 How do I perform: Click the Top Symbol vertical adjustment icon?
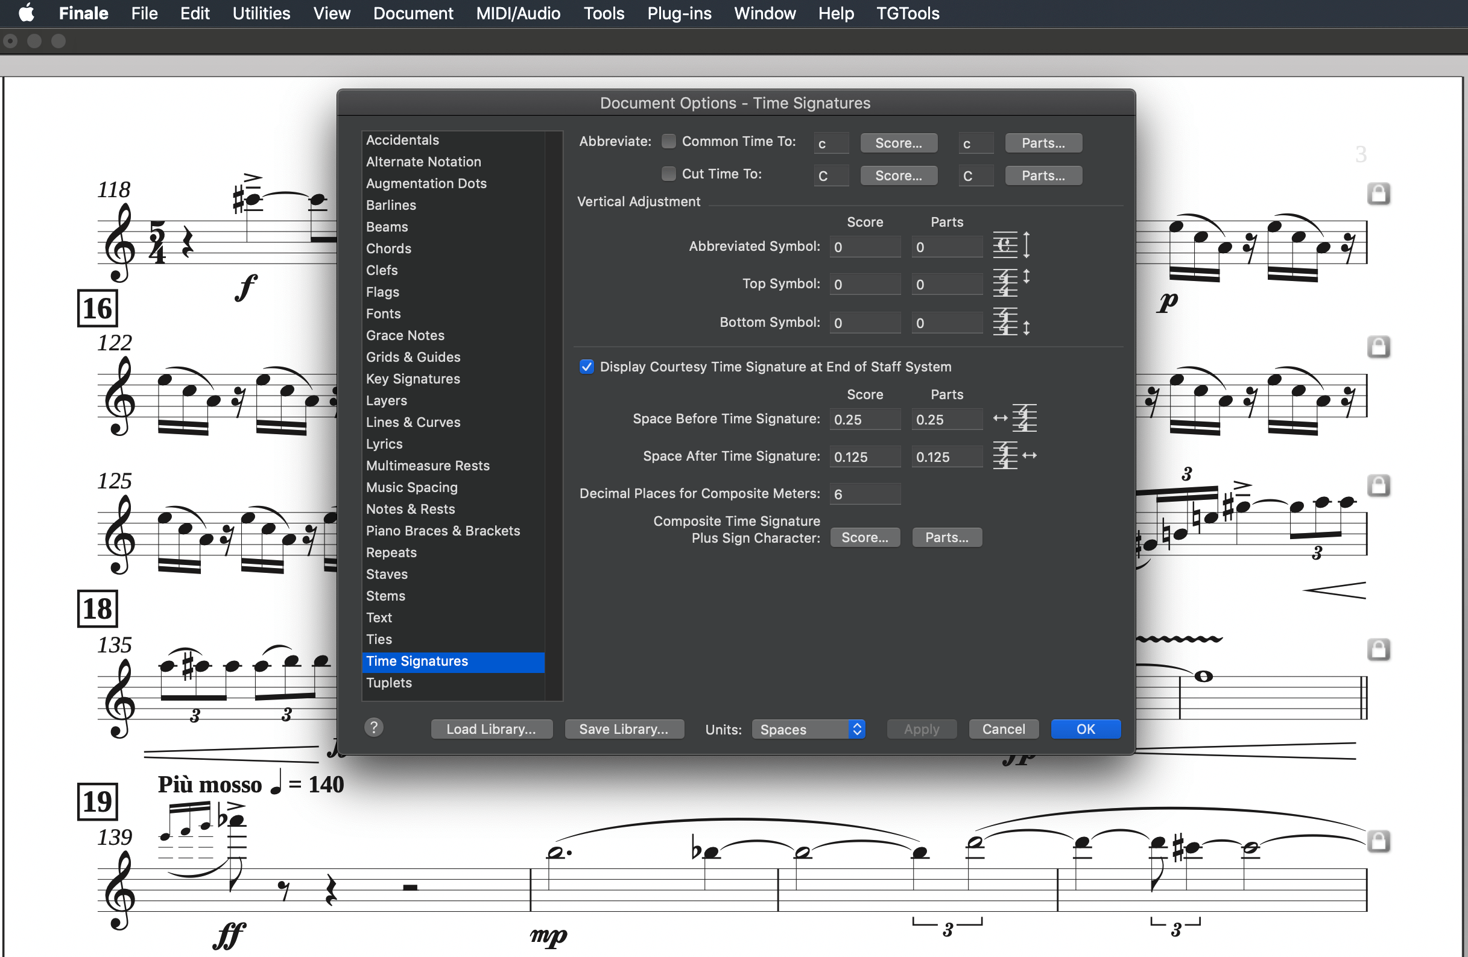click(x=1010, y=283)
